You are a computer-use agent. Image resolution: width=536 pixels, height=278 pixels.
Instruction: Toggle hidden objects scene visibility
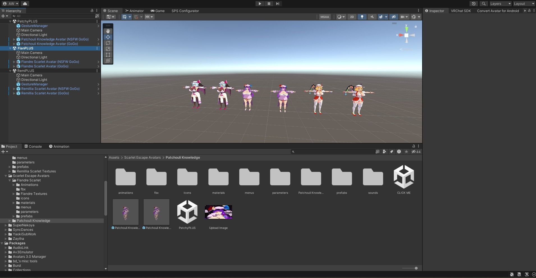tap(394, 17)
